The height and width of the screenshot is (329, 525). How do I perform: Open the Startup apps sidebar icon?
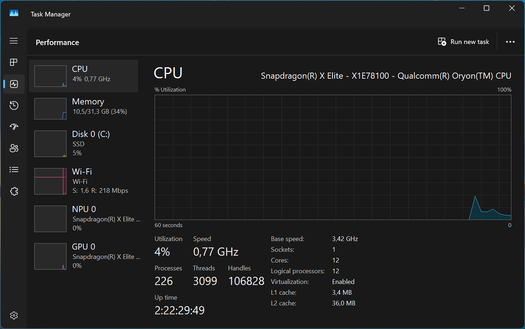click(x=14, y=127)
